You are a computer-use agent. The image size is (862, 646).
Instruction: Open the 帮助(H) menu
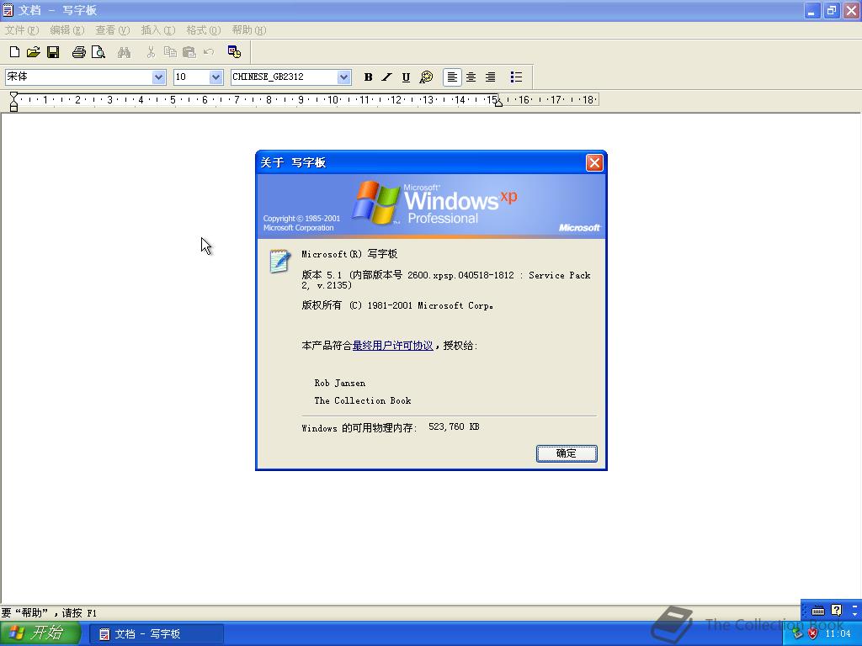(x=249, y=30)
